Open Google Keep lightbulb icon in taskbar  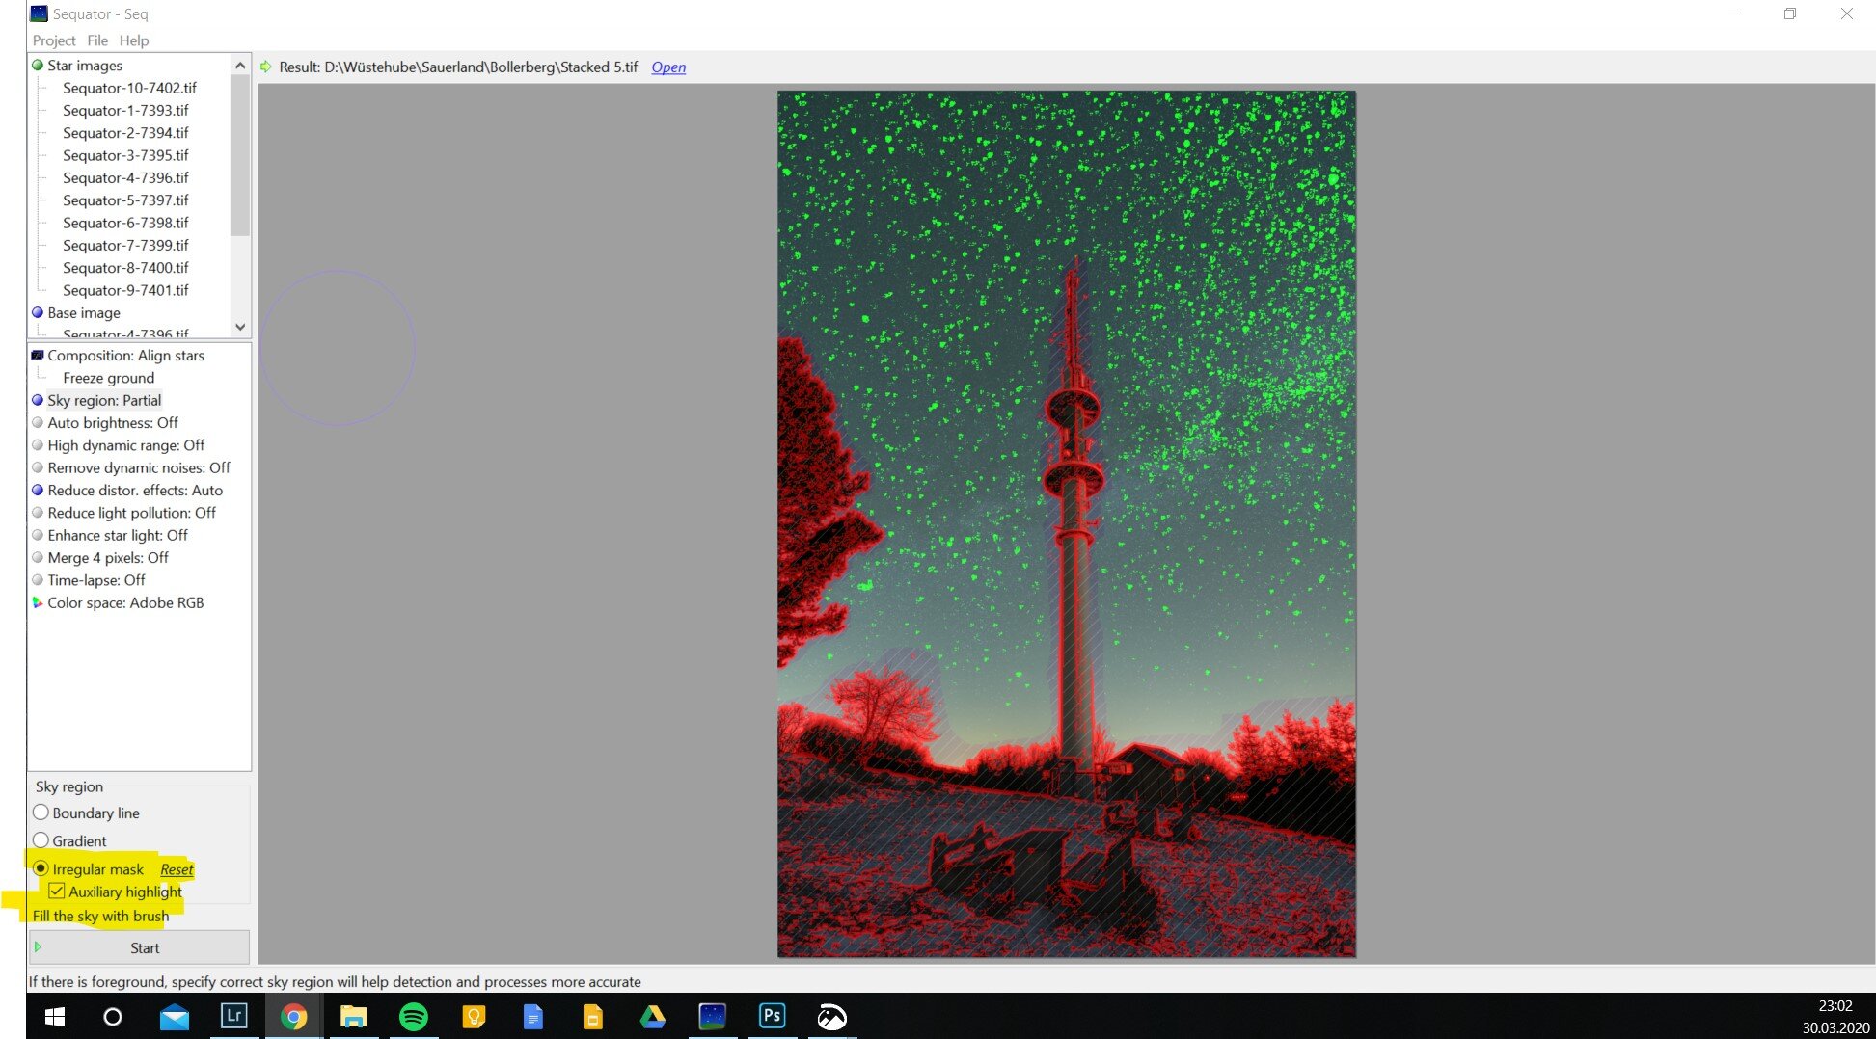(474, 1017)
